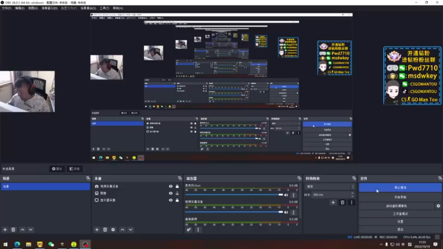Toggle visibility of 显示器采集 source
This screenshot has height=249, width=443.
pos(171,200)
